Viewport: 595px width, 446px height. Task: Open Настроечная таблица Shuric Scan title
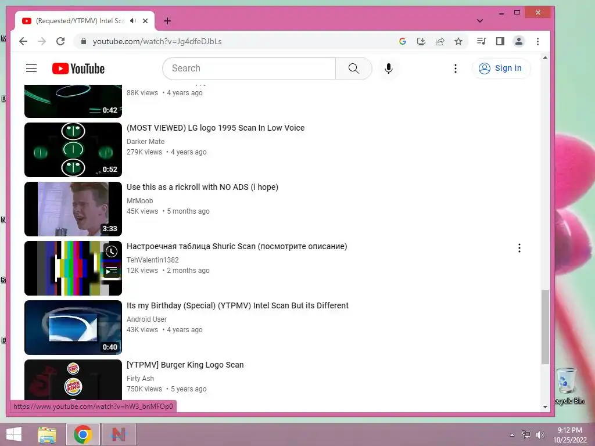click(237, 246)
